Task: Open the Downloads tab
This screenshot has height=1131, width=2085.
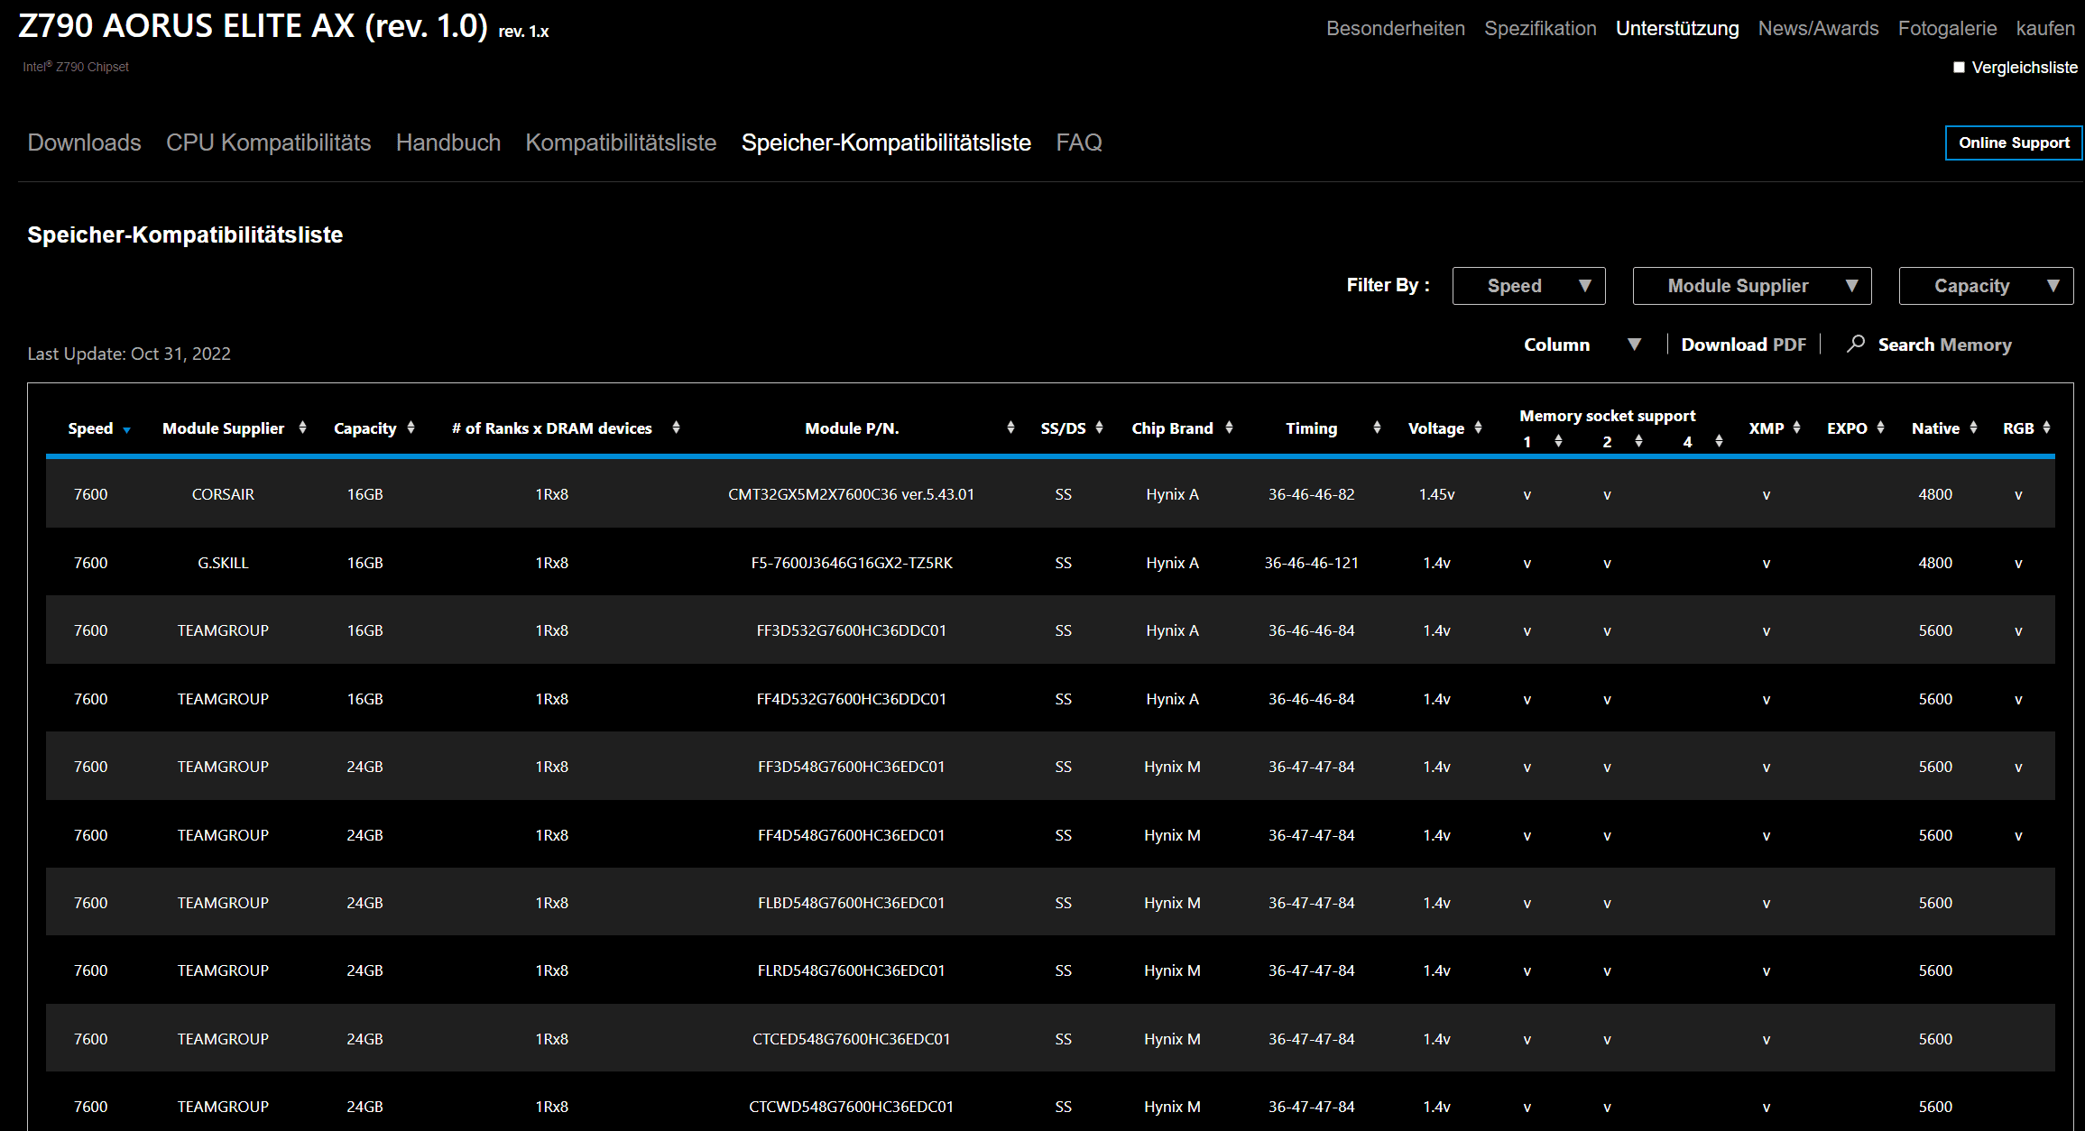Action: [84, 143]
